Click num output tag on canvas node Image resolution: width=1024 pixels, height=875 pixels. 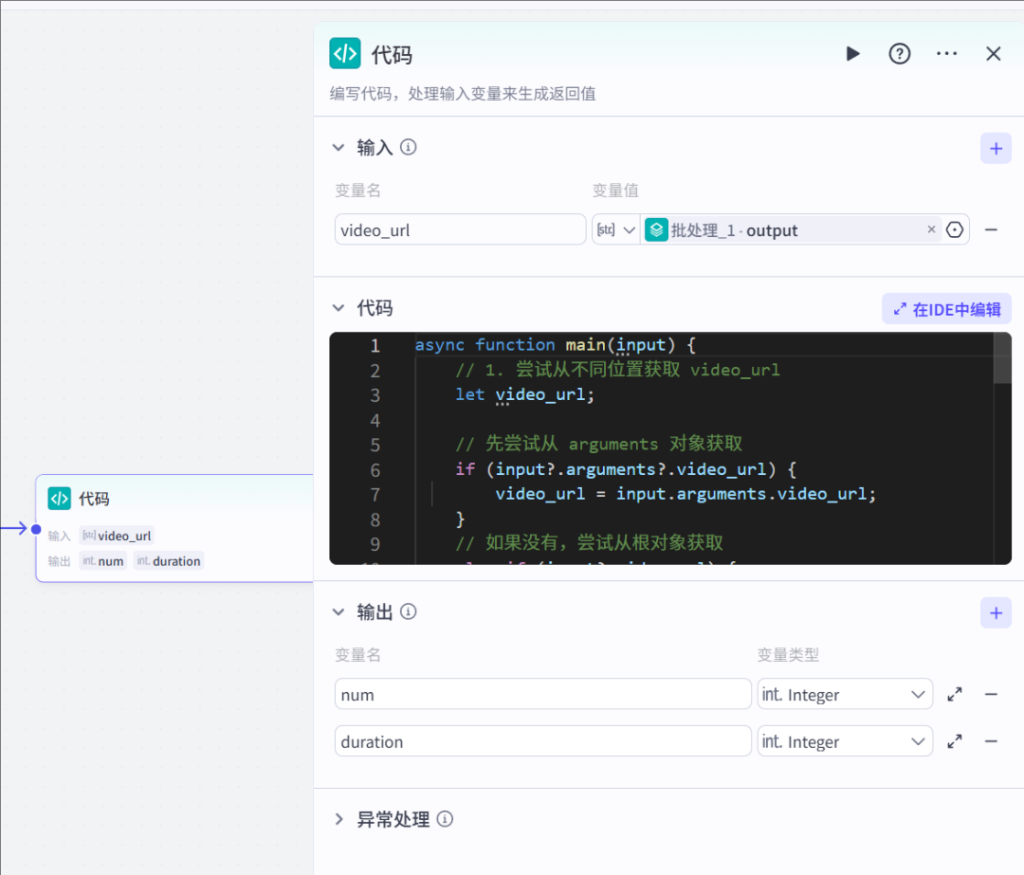coord(103,561)
